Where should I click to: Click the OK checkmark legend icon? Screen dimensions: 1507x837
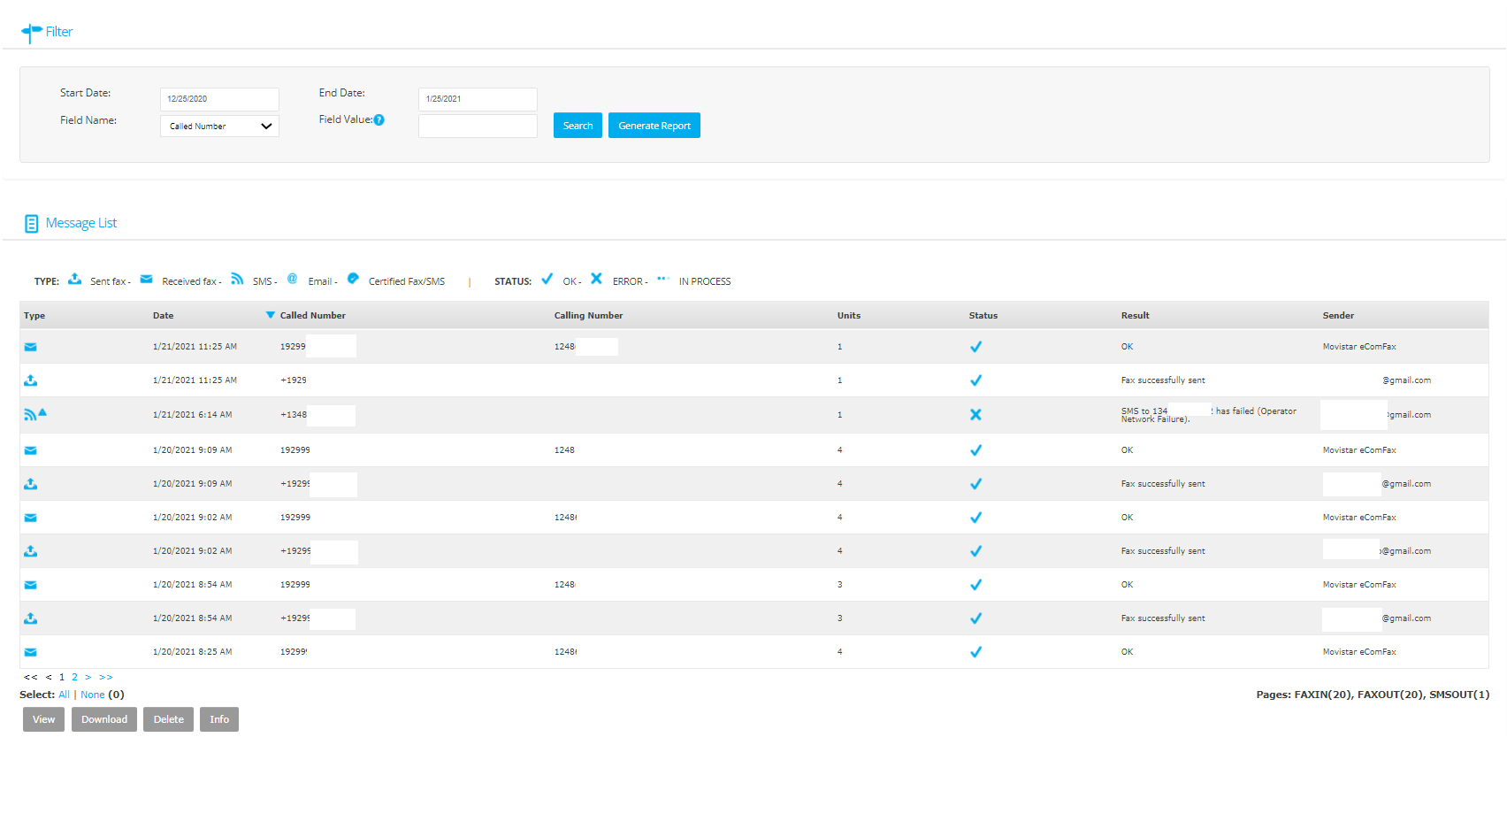coord(547,279)
